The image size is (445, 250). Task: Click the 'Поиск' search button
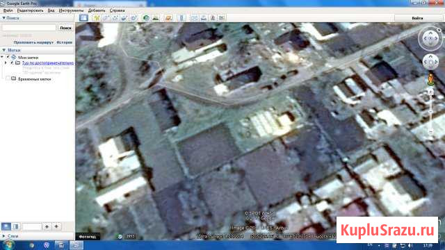(x=65, y=28)
